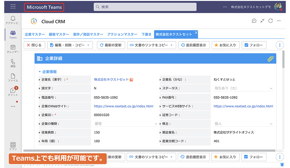Expand the 電話番号 field label arrow
The height and width of the screenshot is (168, 290).
39,98
